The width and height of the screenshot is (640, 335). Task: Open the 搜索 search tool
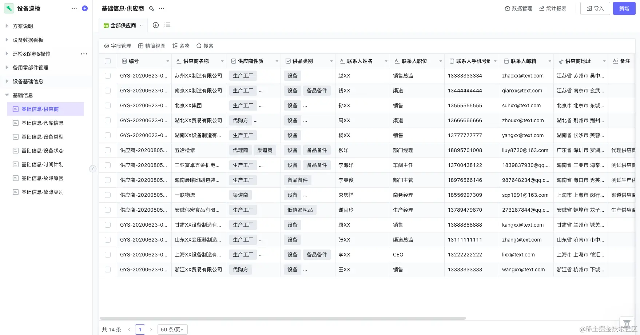(205, 46)
